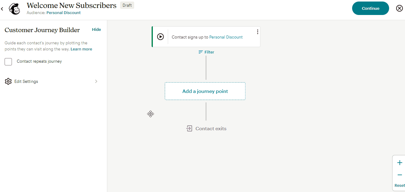Image resolution: width=405 pixels, height=192 pixels.
Task: Open the Personal Discount audience link
Action: point(63,13)
